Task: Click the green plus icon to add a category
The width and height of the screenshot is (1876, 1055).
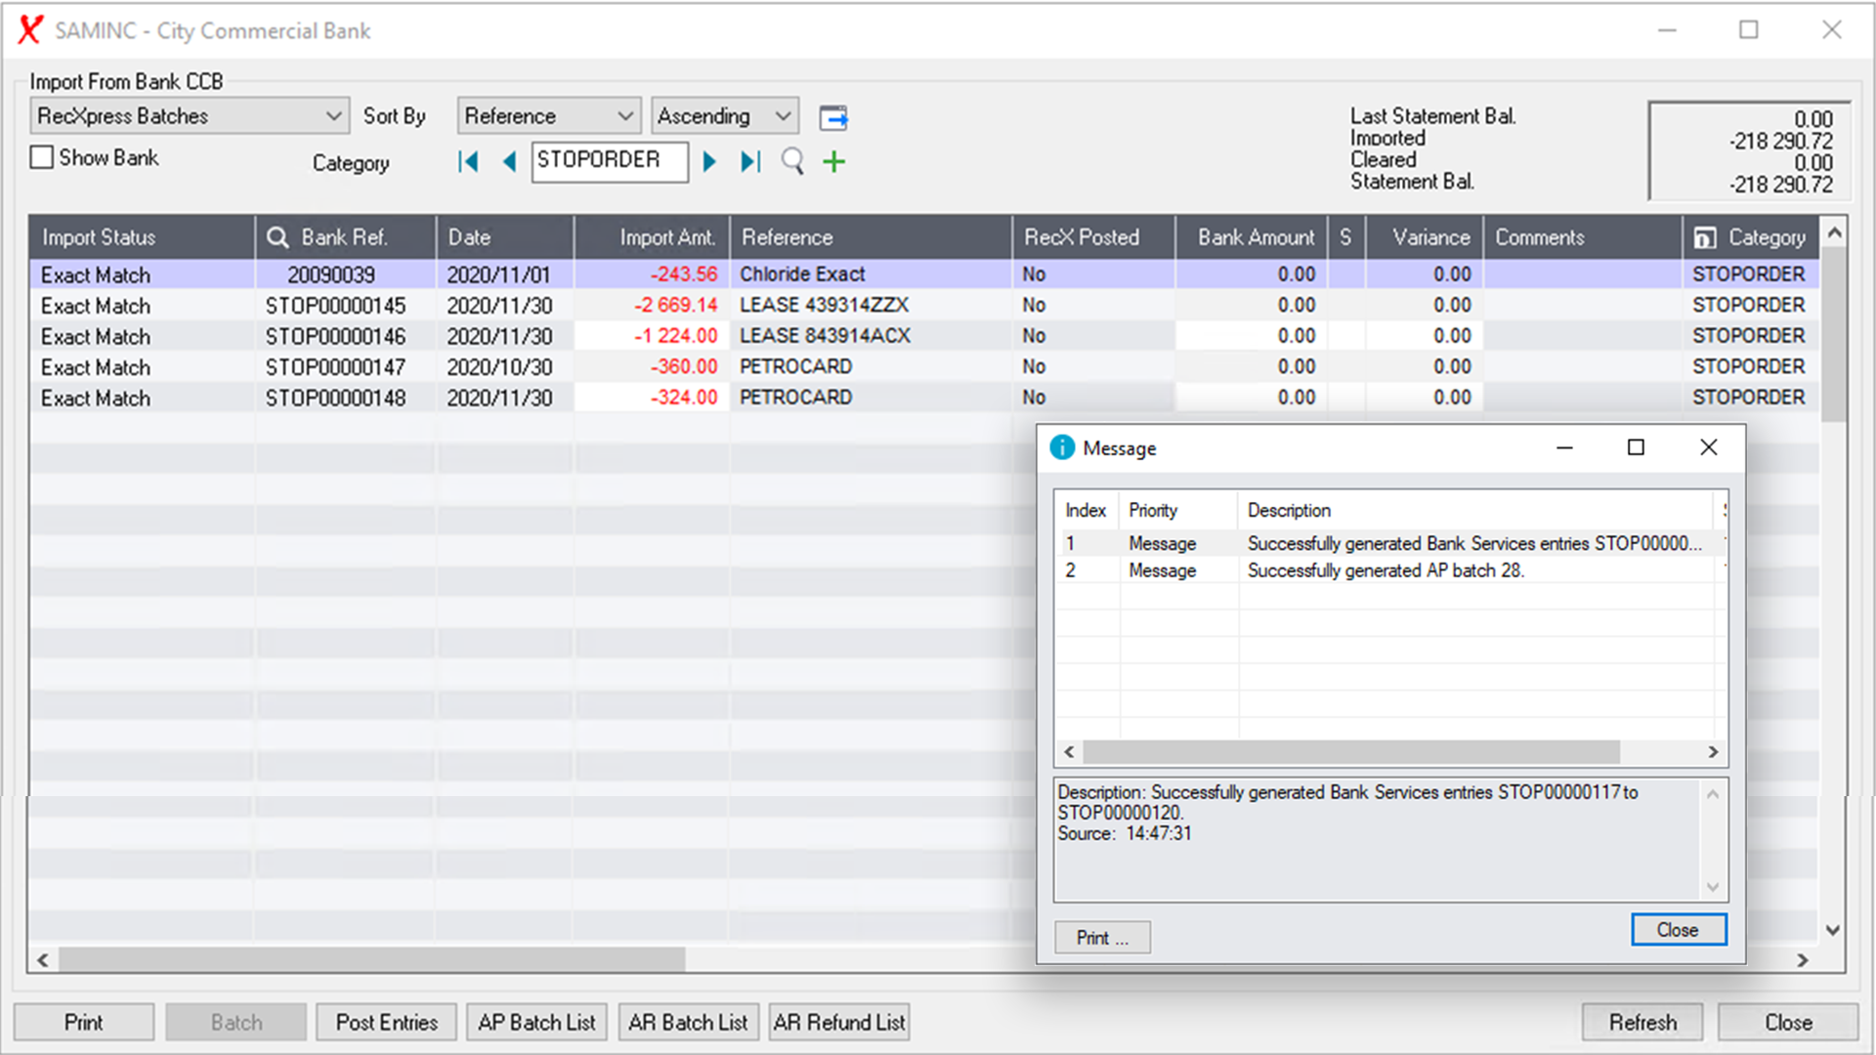Action: point(833,162)
